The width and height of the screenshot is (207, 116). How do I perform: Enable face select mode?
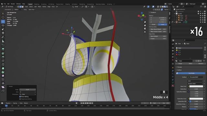pyautogui.click(x=22, y=7)
